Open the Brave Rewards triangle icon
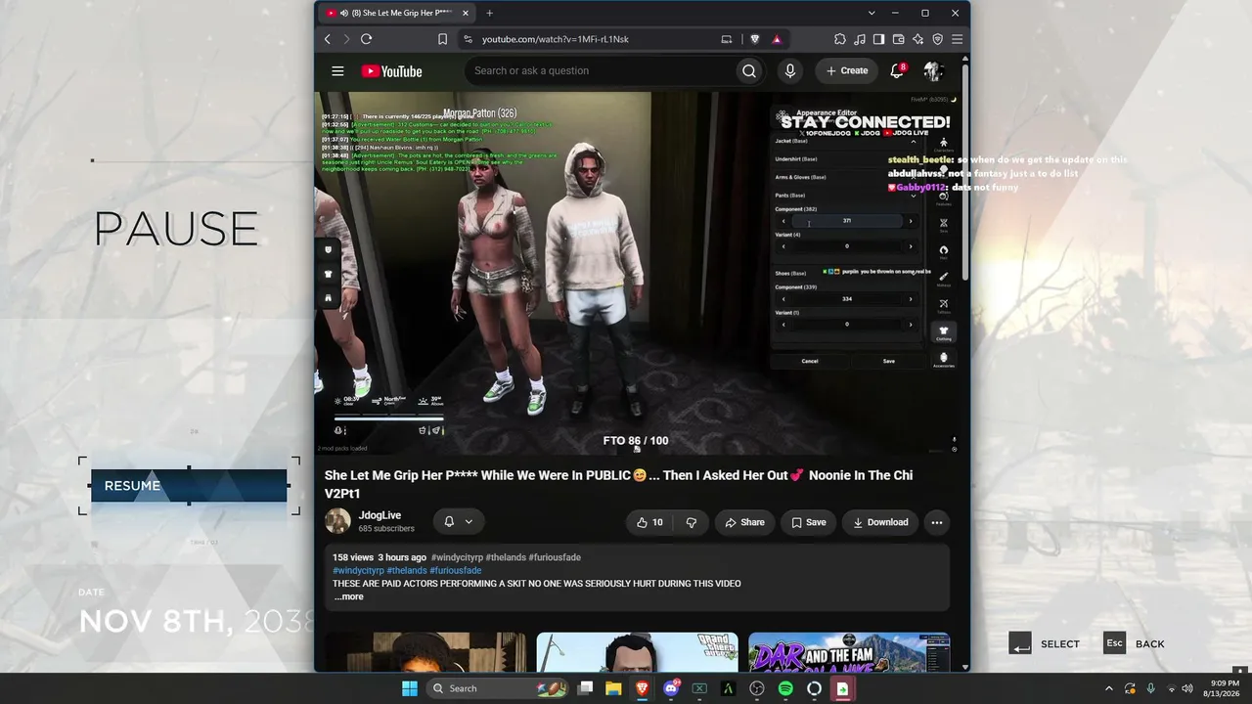The width and height of the screenshot is (1252, 704). 777,39
